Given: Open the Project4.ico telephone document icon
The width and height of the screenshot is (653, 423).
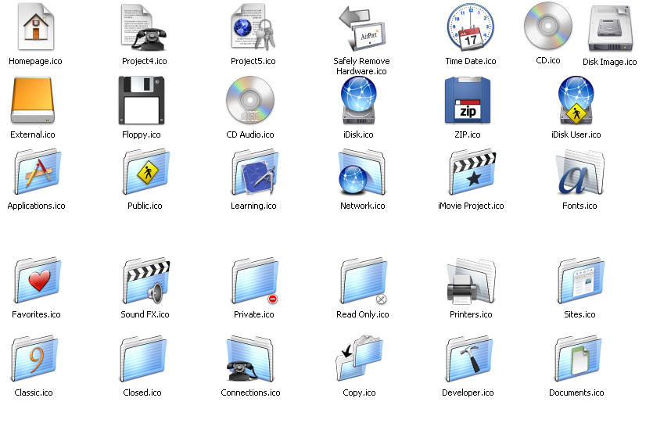Looking at the screenshot, I should pyautogui.click(x=143, y=27).
